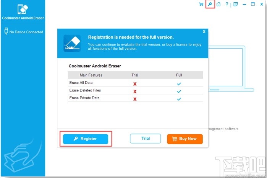
Task: Click the Main Features column header
Action: pos(91,75)
